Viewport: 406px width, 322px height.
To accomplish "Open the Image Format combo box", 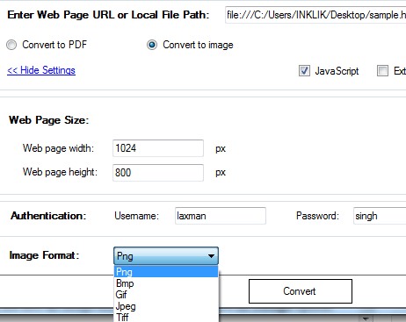I will 166,256.
